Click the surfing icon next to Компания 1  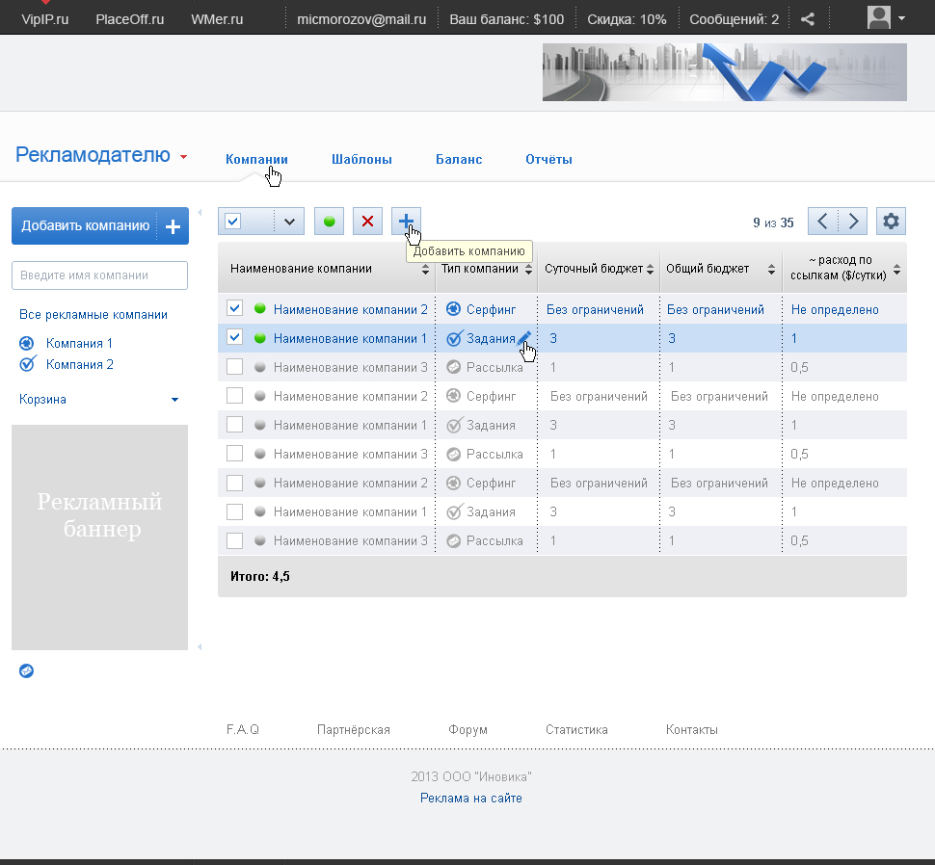tap(26, 343)
